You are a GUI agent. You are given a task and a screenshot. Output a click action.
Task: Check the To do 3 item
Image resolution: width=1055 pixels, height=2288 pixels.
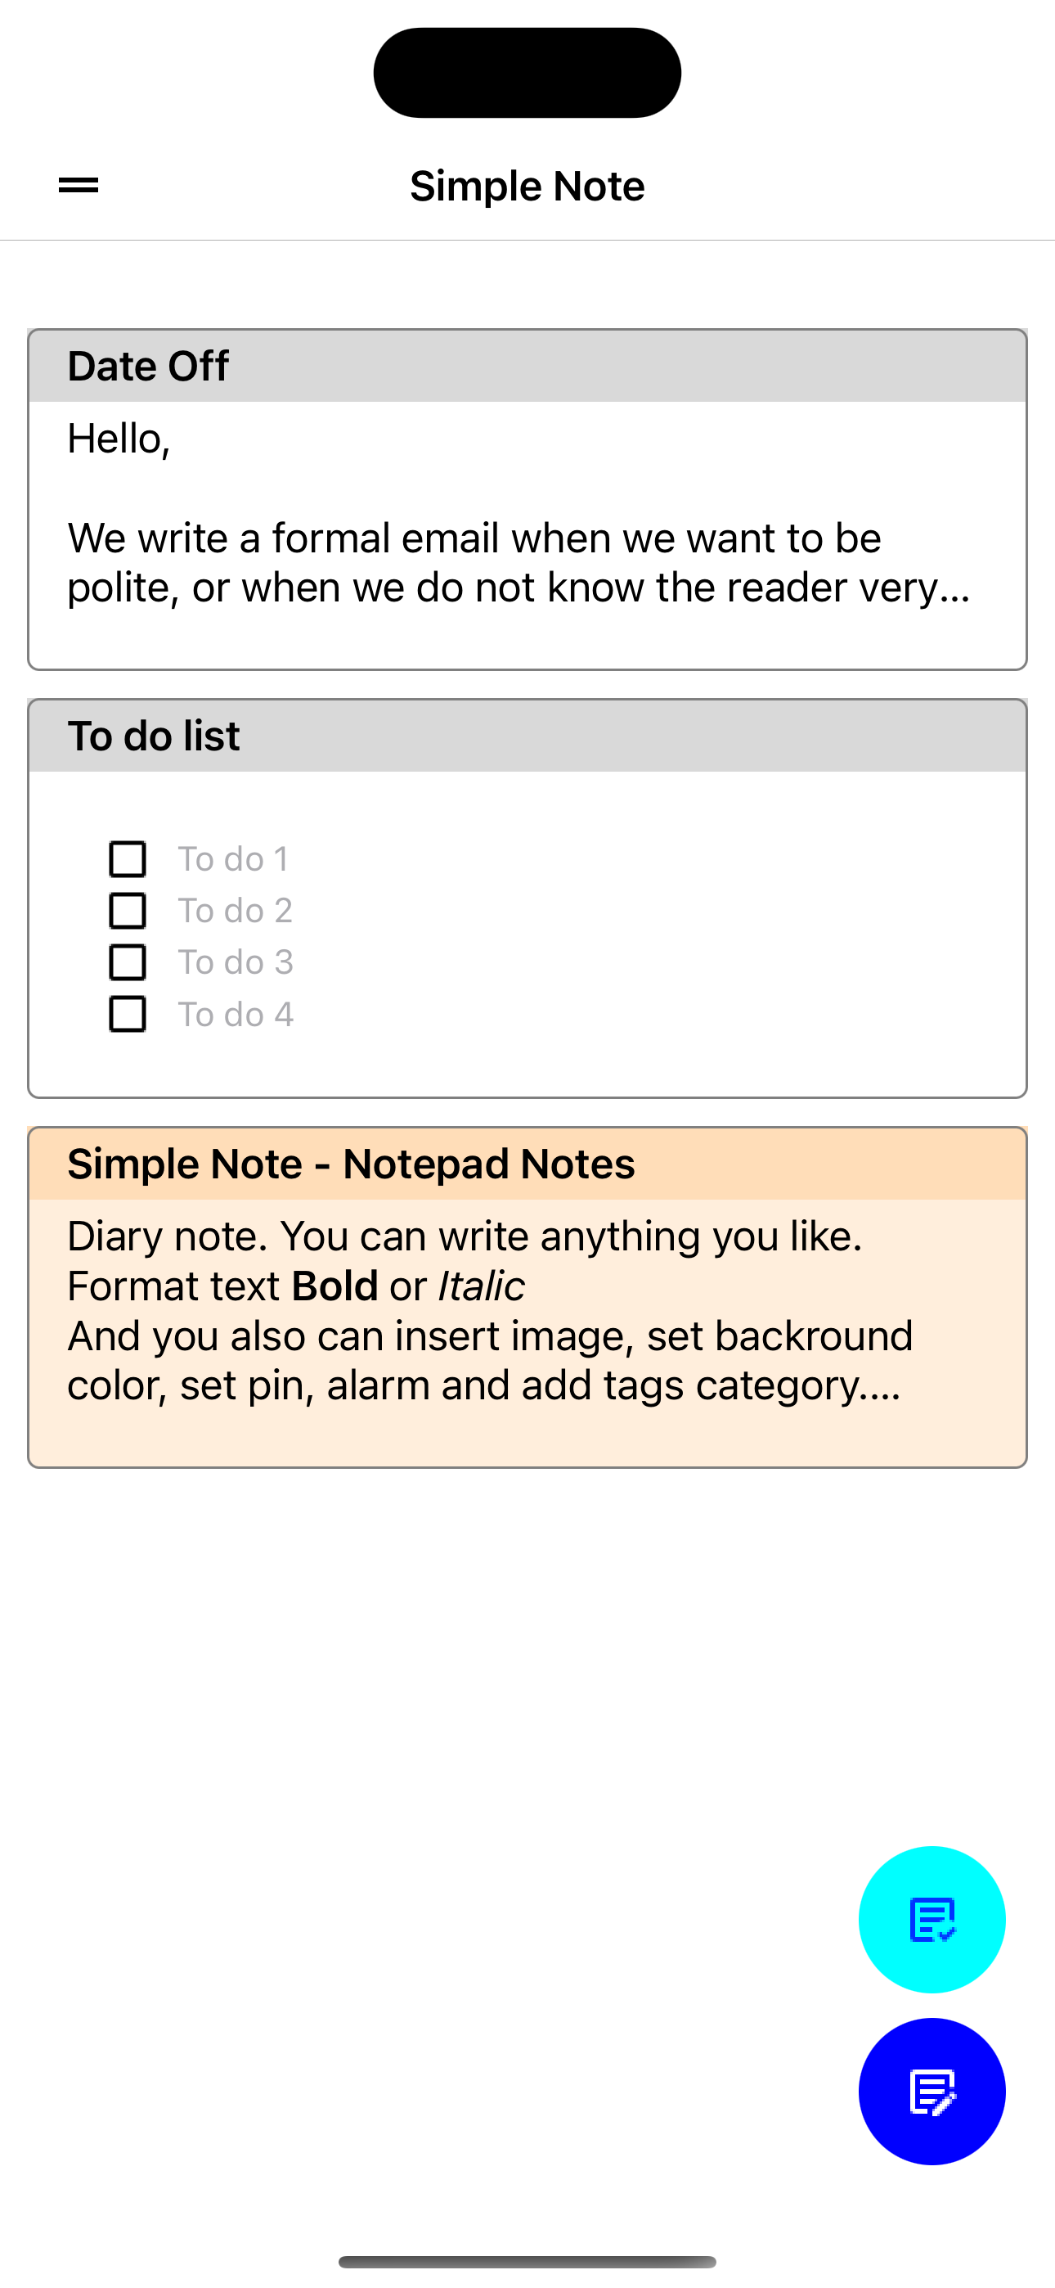128,961
